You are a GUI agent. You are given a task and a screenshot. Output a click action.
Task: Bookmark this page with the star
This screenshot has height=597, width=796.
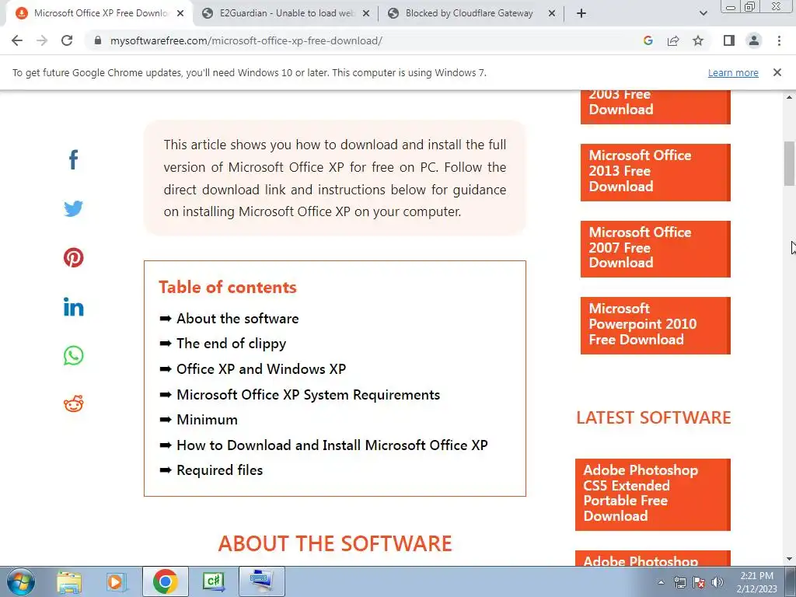click(x=698, y=40)
